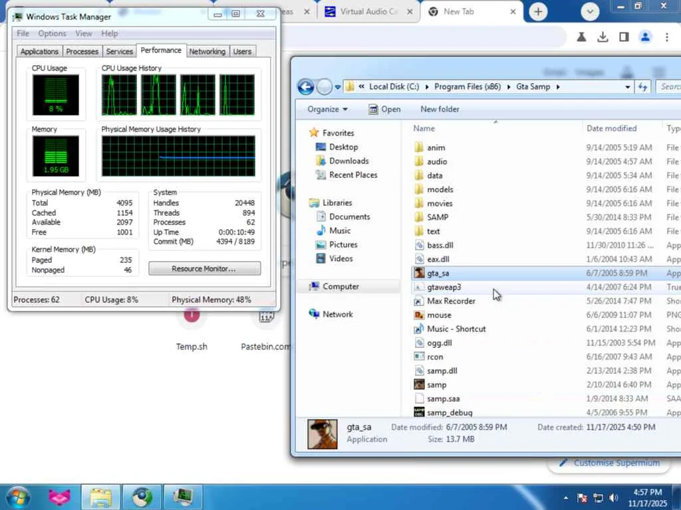Open the Organize dropdown menu
Image resolution: width=681 pixels, height=510 pixels.
tap(327, 110)
